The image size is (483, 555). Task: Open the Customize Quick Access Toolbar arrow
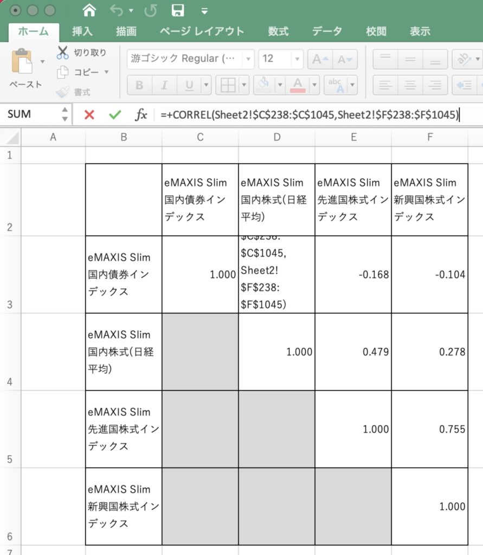click(204, 11)
